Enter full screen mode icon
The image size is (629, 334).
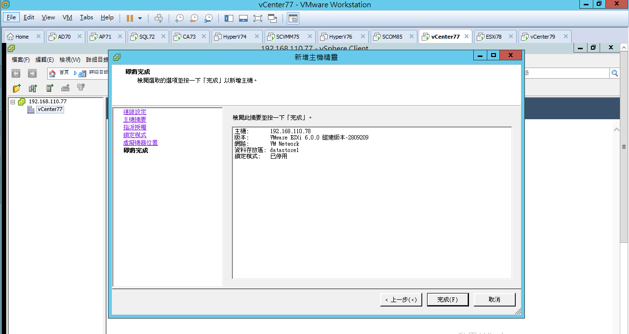[x=257, y=18]
